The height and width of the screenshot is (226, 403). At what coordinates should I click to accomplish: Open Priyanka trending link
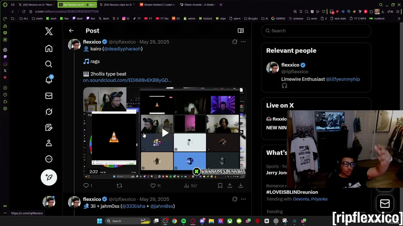pos(319,199)
